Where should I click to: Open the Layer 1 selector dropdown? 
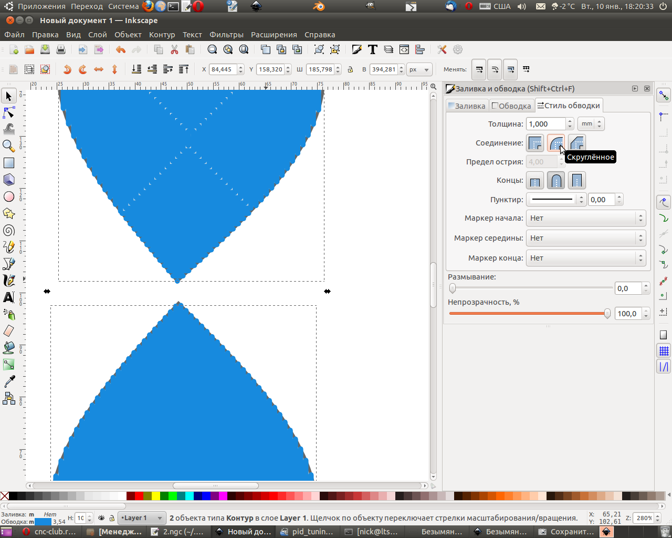point(142,518)
